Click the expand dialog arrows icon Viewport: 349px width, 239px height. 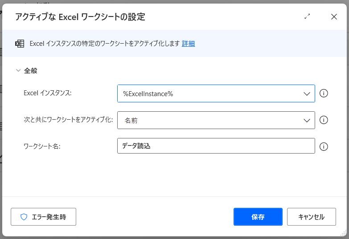pos(307,16)
